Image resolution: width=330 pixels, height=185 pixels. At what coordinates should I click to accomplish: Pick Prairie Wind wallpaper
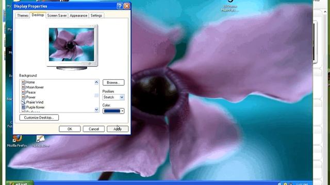pos(35,102)
